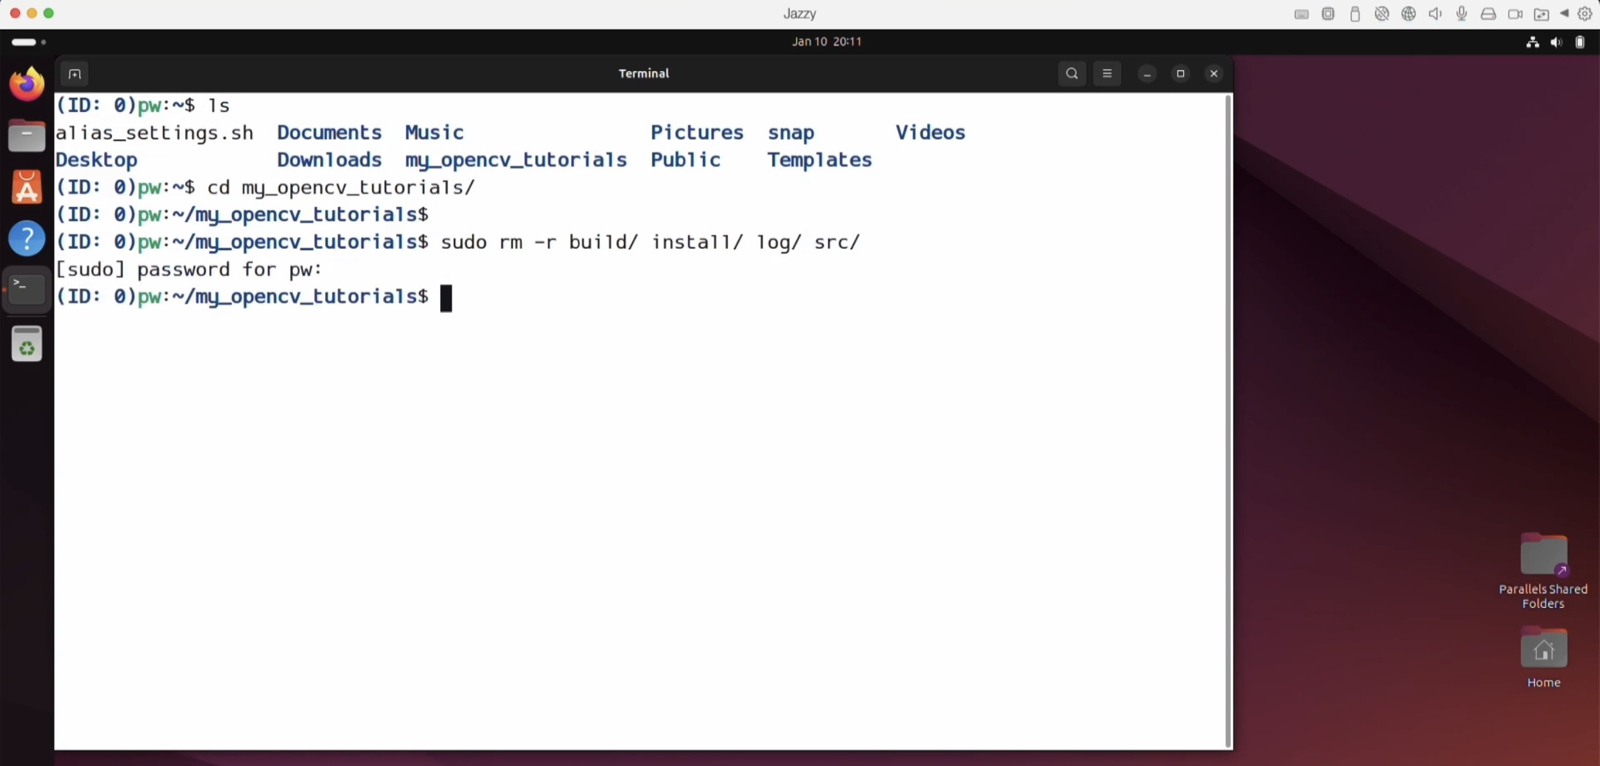
Task: Open a new terminal tab
Action: point(74,74)
